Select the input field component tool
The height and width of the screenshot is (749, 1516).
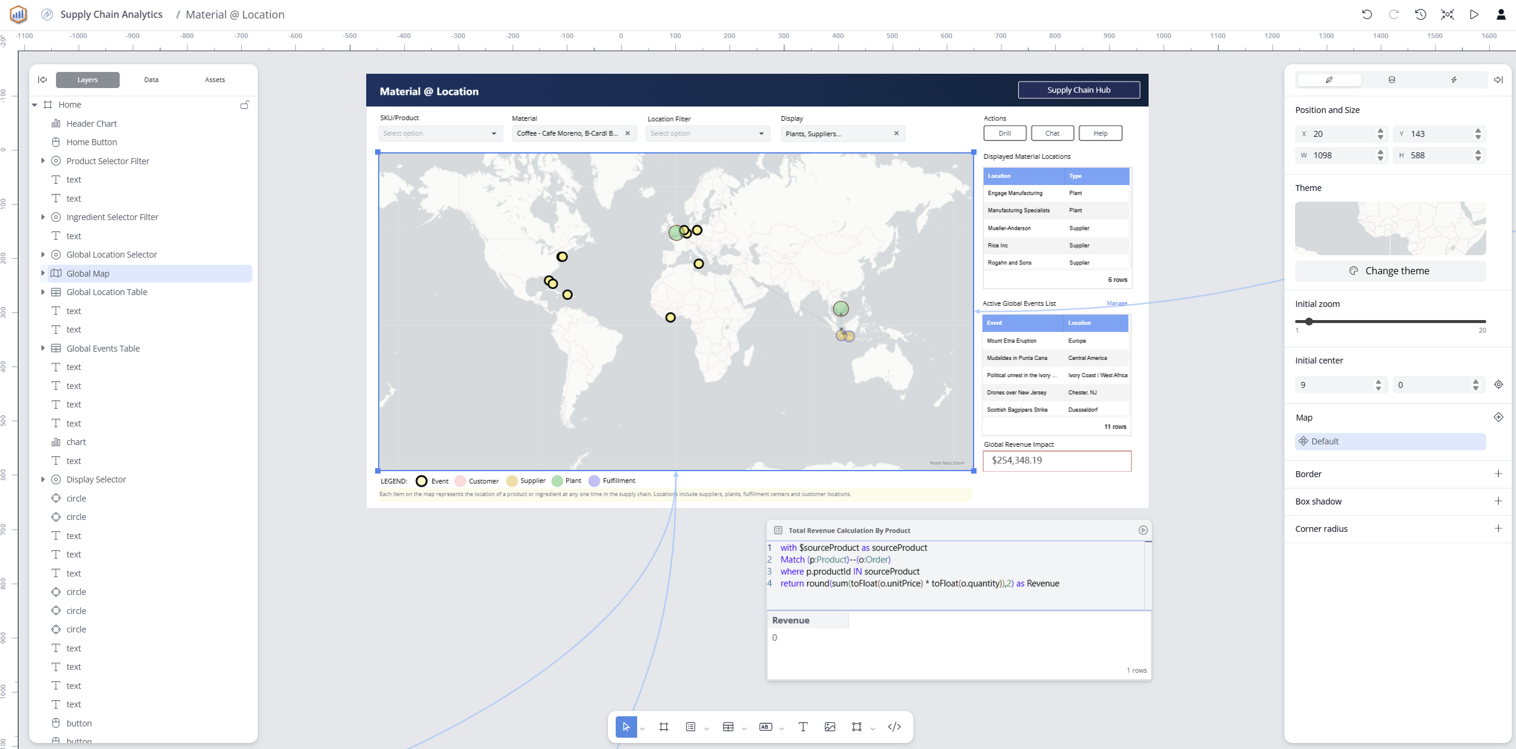pos(766,726)
